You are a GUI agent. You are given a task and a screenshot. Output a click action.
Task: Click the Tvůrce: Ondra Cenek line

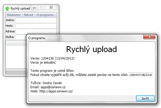[x=46, y=83]
